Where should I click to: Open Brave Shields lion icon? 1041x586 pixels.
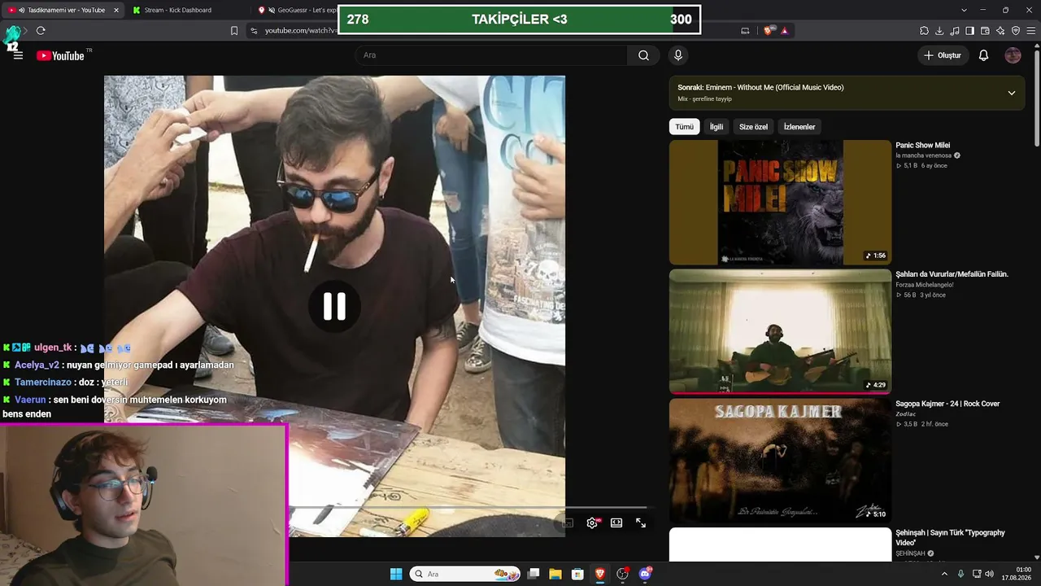(x=768, y=31)
